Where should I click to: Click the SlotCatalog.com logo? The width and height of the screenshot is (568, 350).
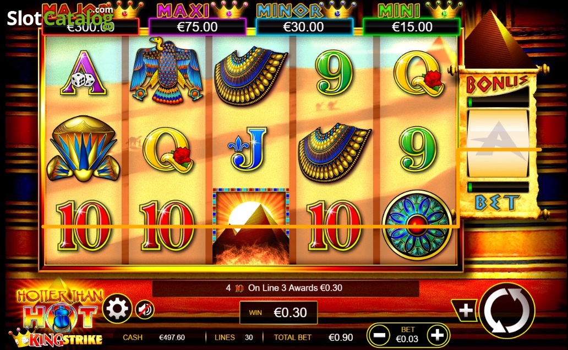60,18
